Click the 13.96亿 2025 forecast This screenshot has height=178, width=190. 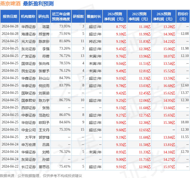coord(145,56)
